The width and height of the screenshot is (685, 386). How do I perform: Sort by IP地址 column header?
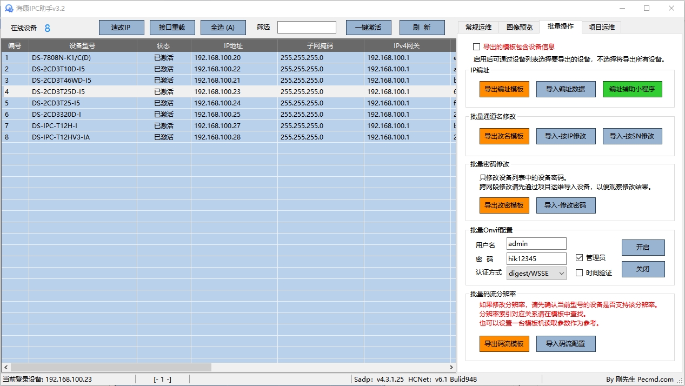coord(234,46)
